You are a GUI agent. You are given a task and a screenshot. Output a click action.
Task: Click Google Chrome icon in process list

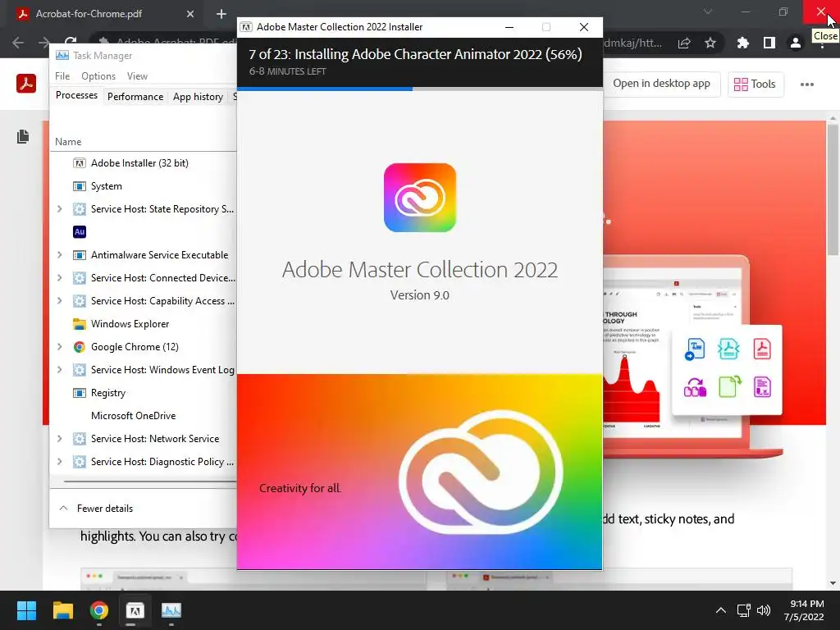80,347
